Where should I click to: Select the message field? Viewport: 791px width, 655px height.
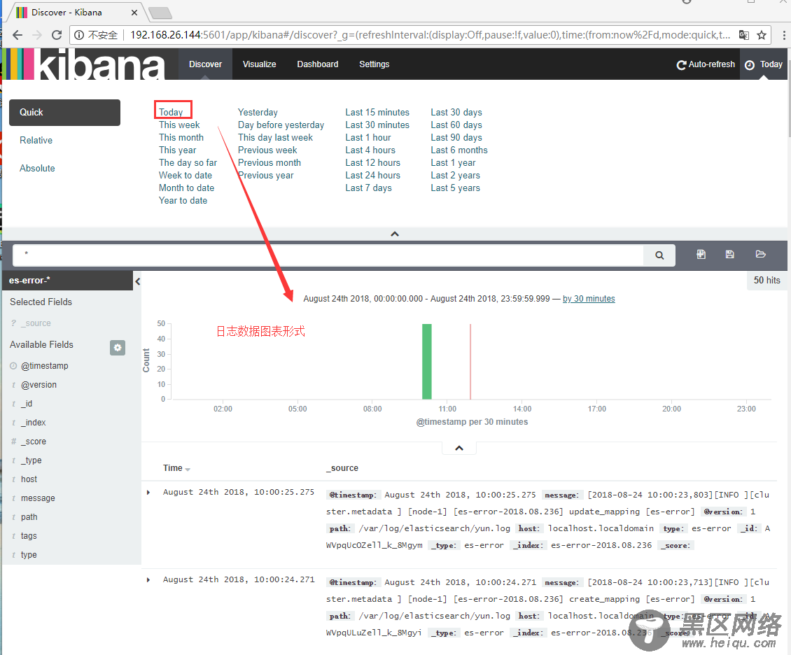(x=38, y=498)
